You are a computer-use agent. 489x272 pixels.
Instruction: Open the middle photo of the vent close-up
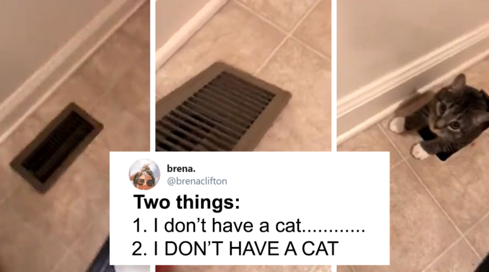coord(243,75)
